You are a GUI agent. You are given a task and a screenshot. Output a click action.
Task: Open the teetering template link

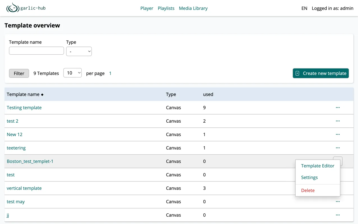coord(16,148)
